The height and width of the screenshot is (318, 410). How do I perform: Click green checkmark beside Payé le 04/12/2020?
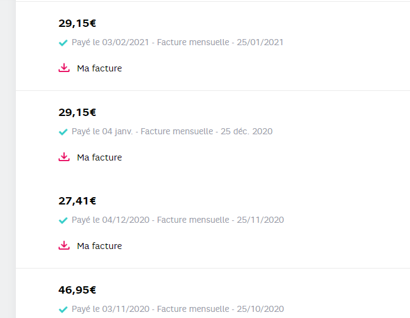point(62,220)
